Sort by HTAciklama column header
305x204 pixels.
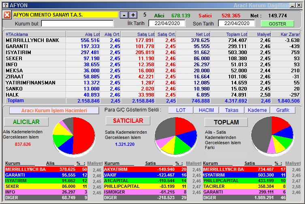point(35,34)
